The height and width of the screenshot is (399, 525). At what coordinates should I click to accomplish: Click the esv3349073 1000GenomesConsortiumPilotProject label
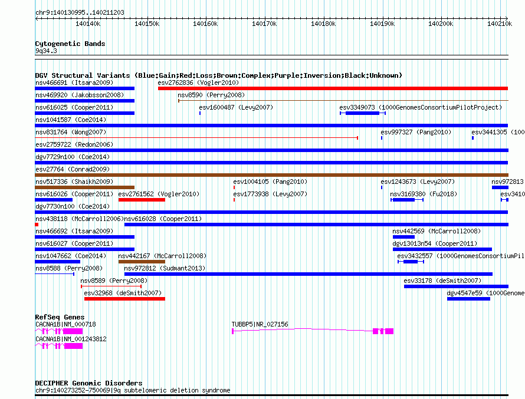[x=421, y=107]
